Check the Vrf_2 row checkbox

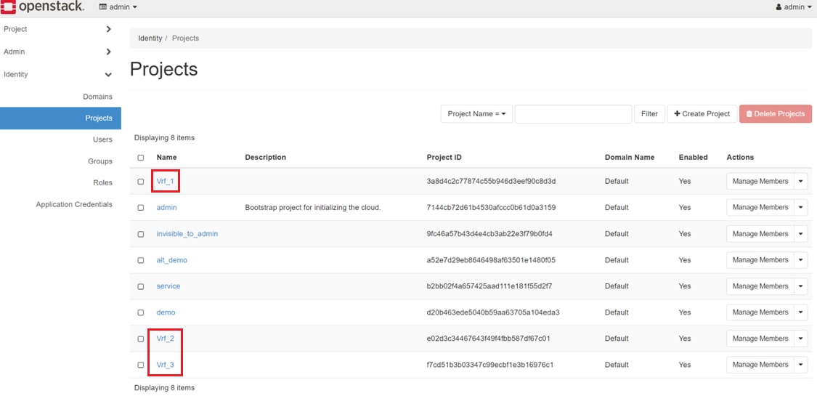pos(141,339)
